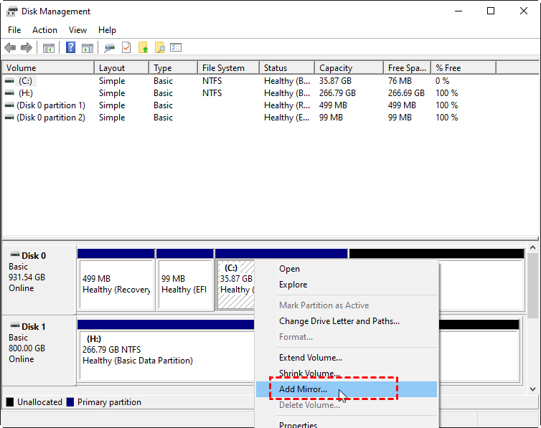Select the (Disk 0 partition 2) row
Image resolution: width=541 pixels, height=428 pixels.
pos(51,118)
